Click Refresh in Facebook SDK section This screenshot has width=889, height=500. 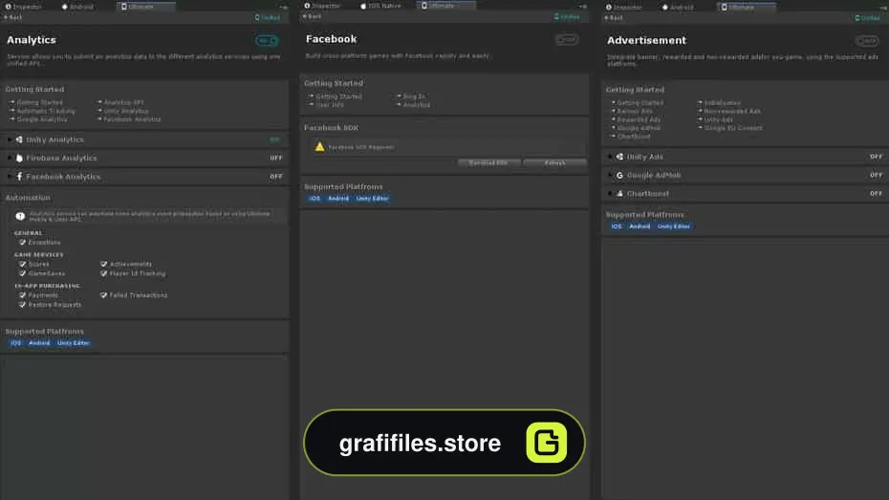[x=554, y=163]
